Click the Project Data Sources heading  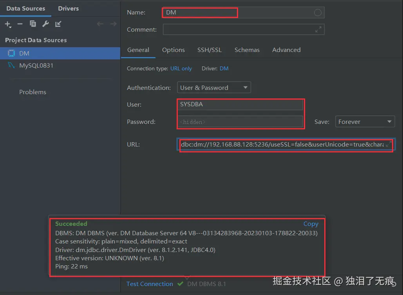coord(36,40)
